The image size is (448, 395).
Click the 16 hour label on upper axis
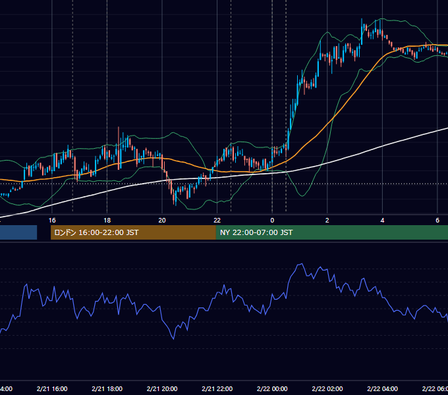[x=52, y=221]
